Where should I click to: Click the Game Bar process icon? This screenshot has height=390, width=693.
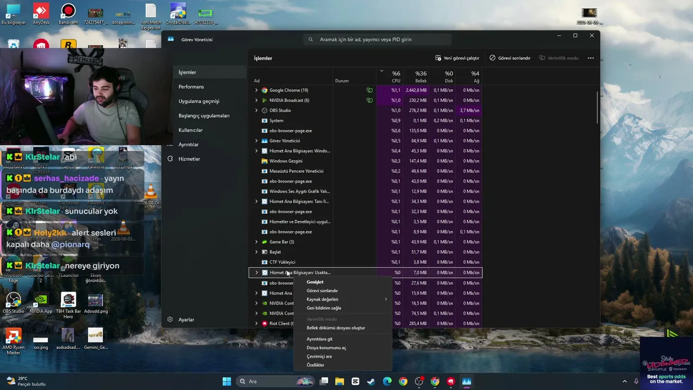coord(264,242)
